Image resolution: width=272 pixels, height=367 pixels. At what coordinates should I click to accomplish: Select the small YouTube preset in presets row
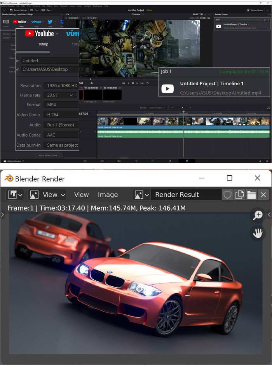pyautogui.click(x=20, y=22)
